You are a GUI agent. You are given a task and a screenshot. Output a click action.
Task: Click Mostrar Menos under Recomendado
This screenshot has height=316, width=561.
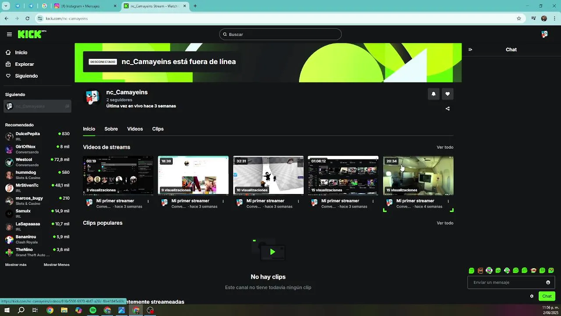pos(57,265)
